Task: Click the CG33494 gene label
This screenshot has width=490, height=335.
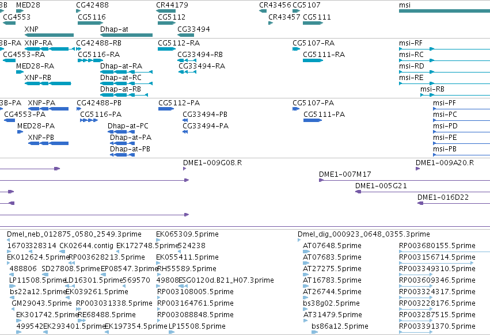Action: point(193,29)
